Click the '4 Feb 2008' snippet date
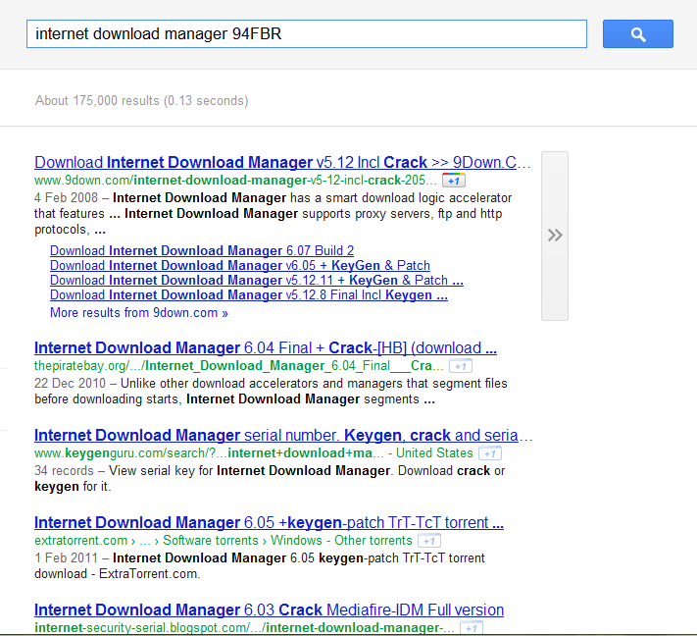Image resolution: width=697 pixels, height=636 pixels. click(66, 197)
